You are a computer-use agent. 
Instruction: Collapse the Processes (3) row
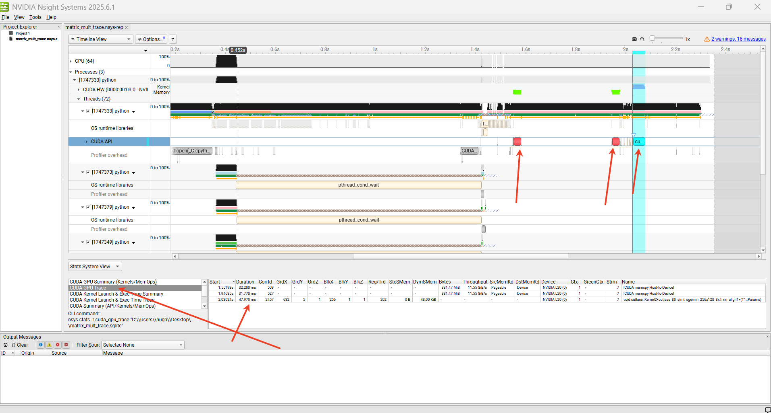(x=71, y=72)
